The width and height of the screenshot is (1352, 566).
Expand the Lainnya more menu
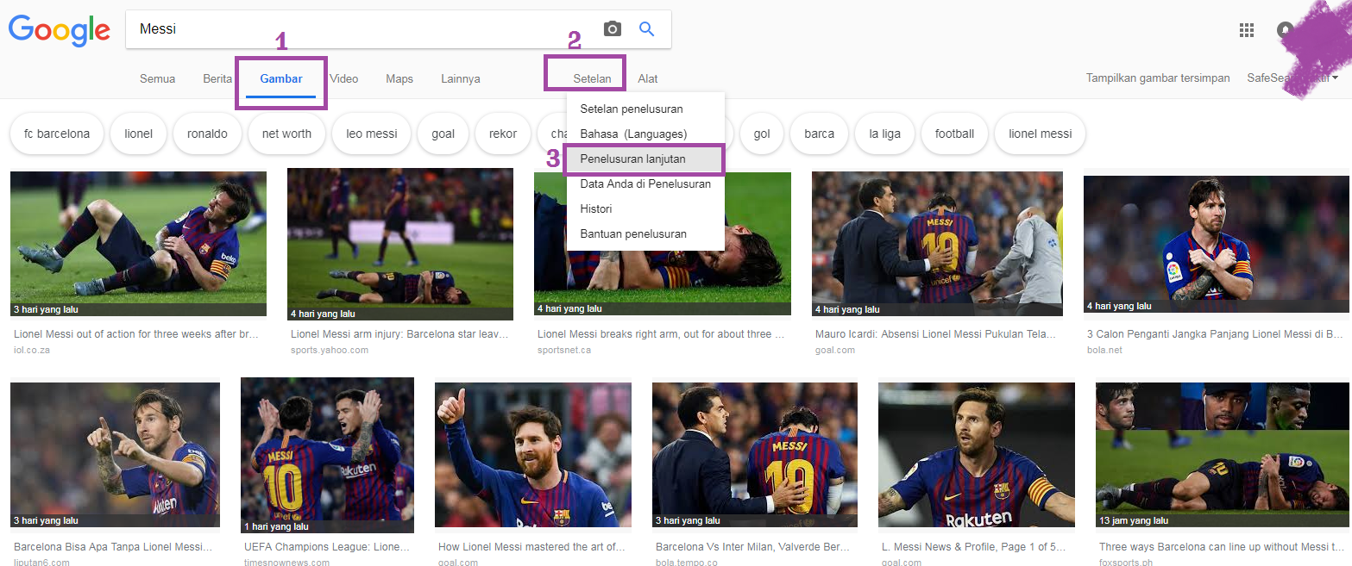click(x=460, y=78)
